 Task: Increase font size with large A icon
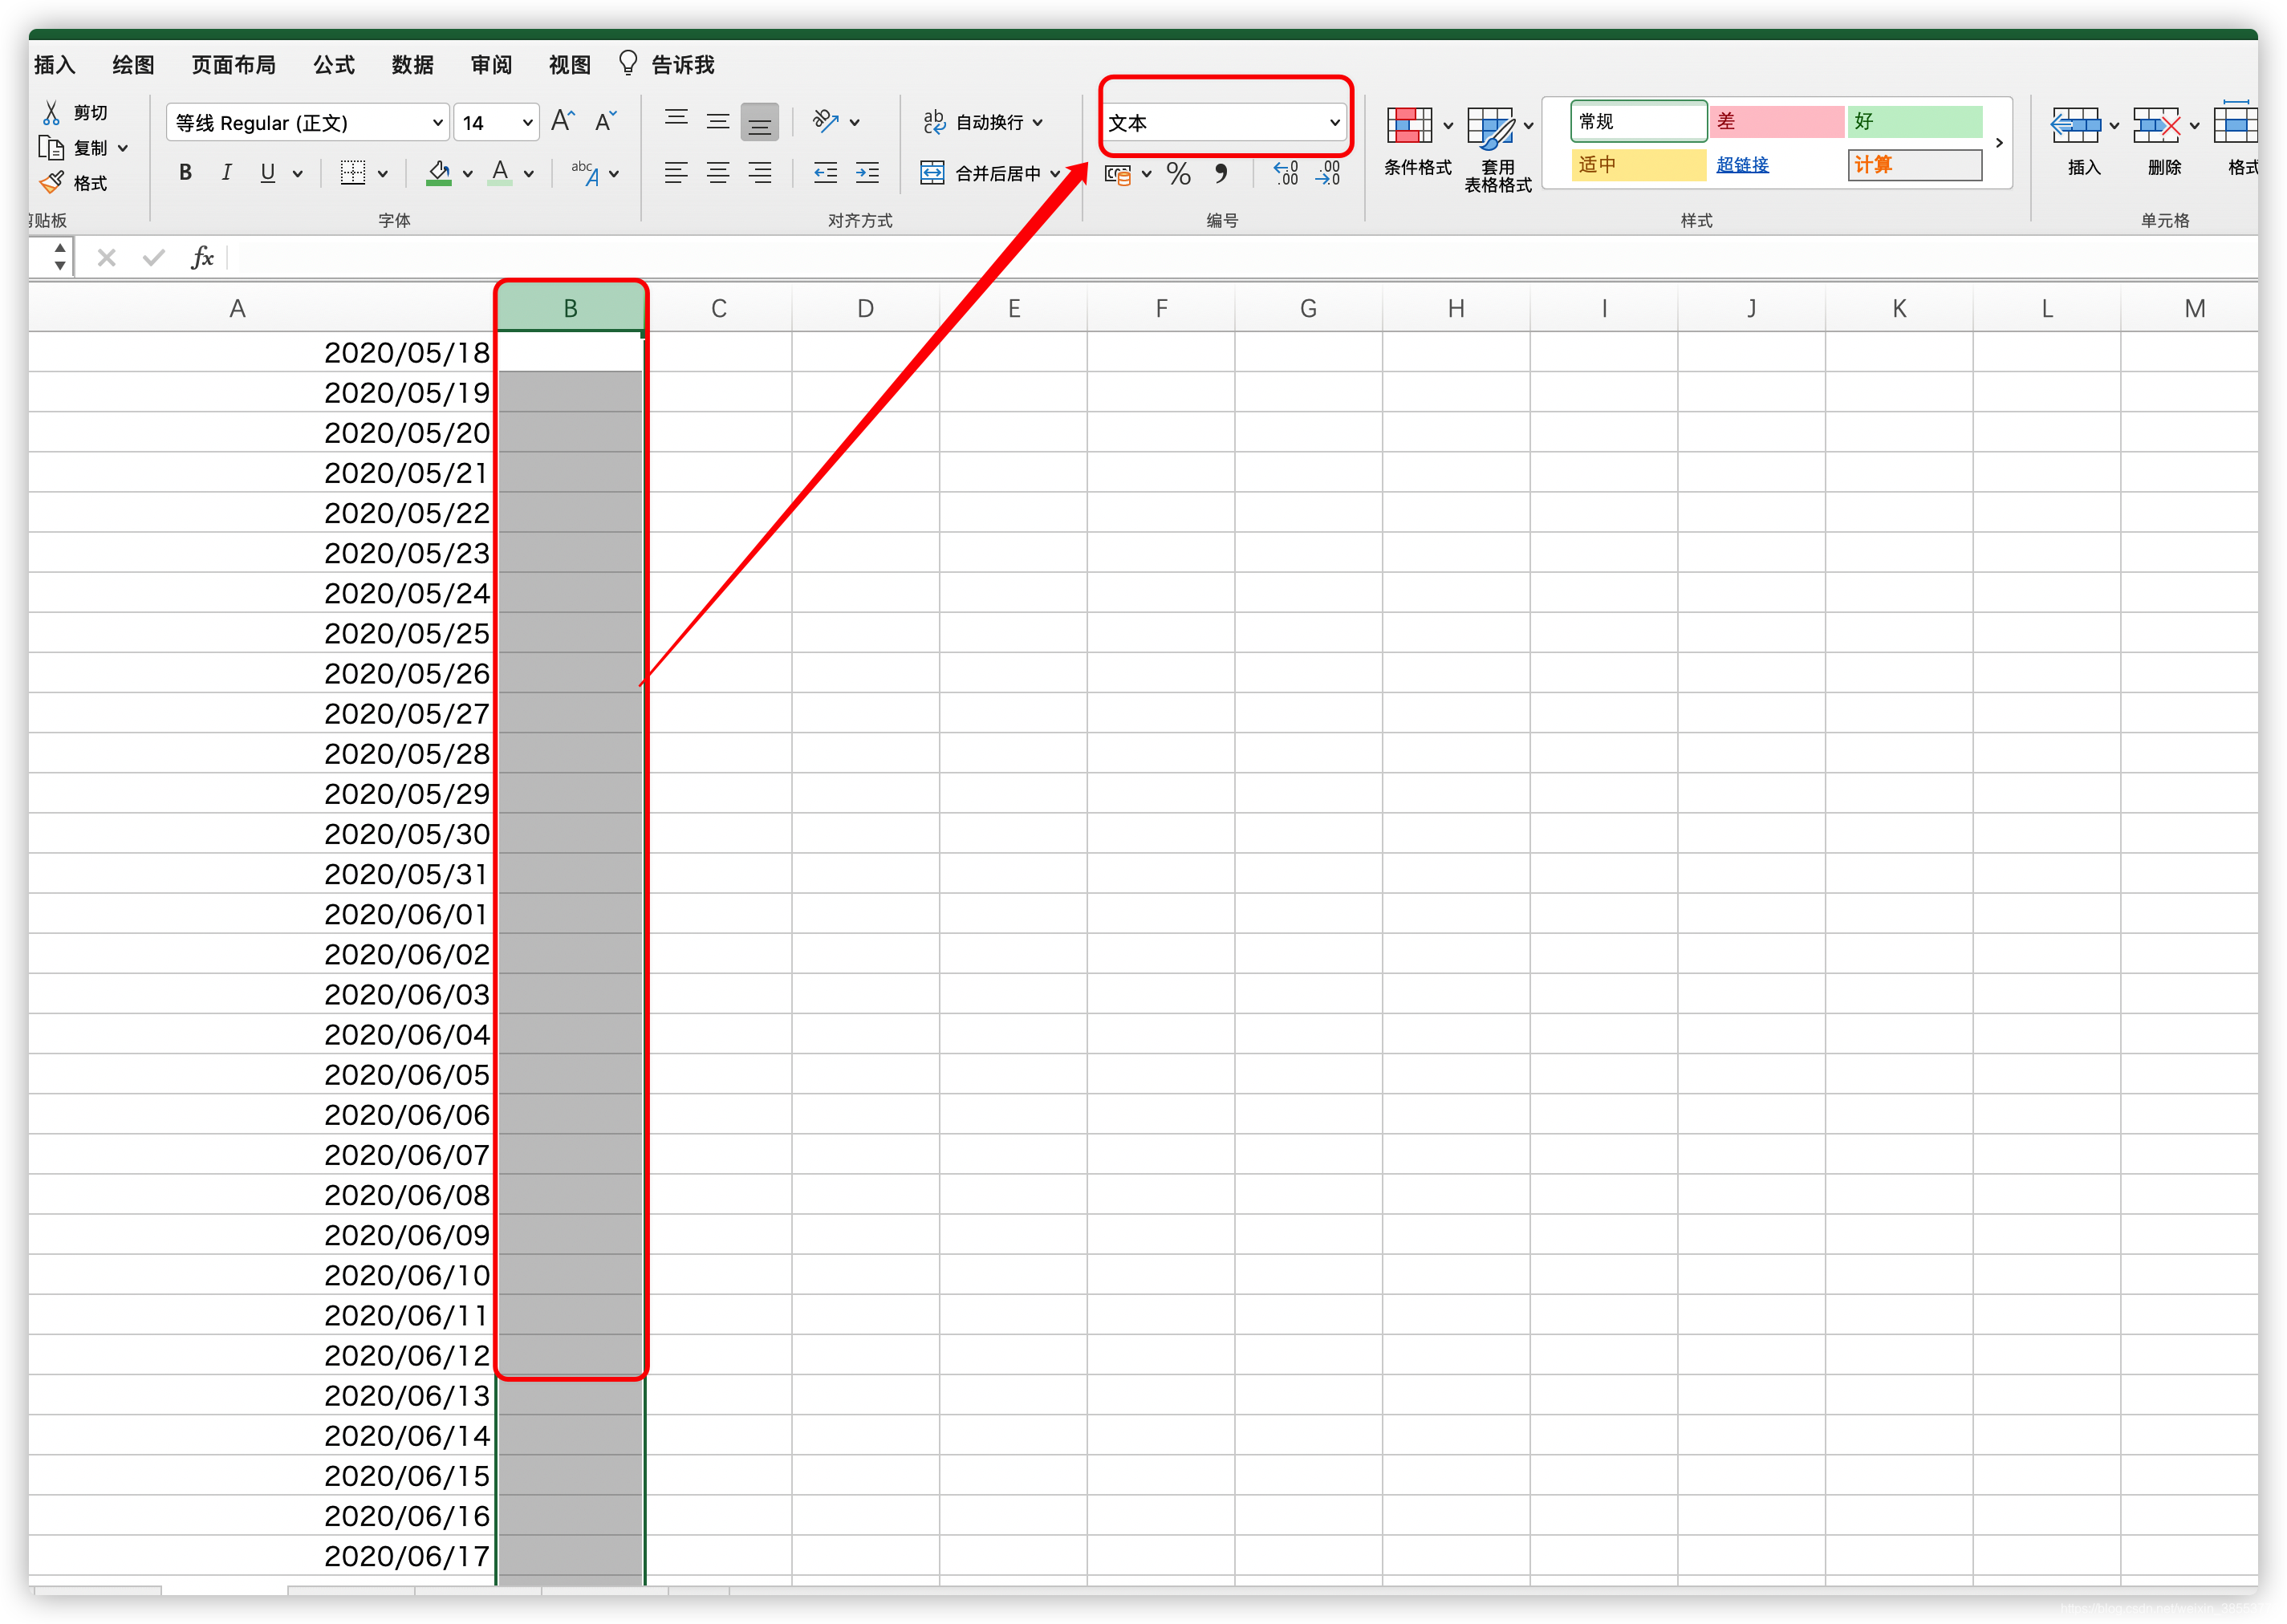(563, 122)
